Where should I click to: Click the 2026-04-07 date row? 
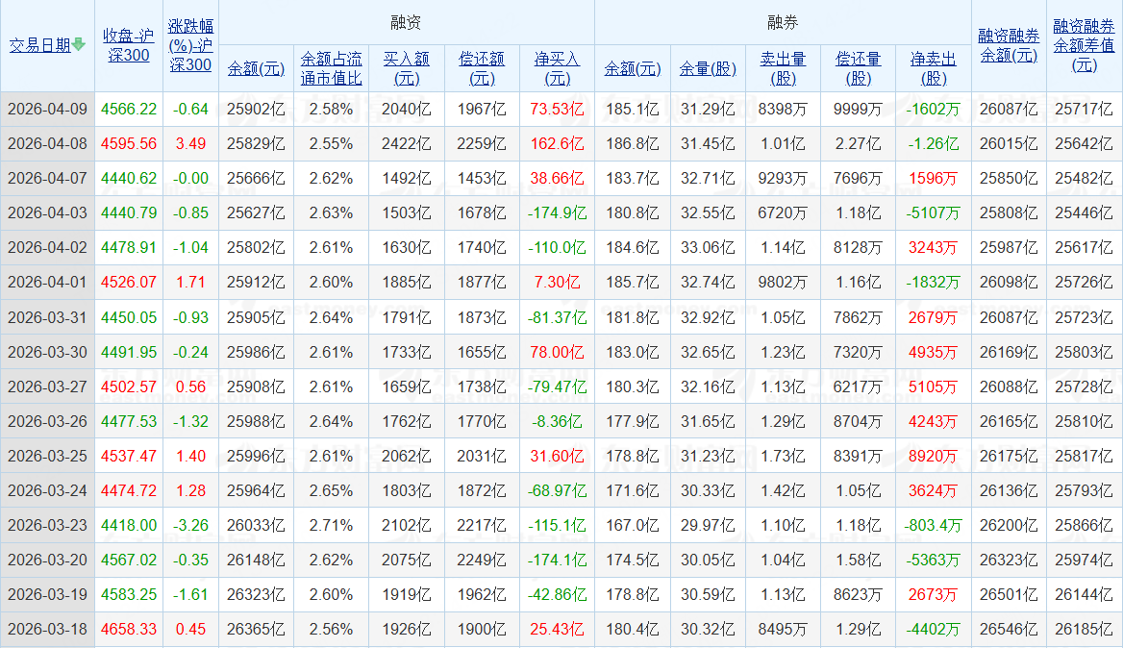[x=47, y=178]
